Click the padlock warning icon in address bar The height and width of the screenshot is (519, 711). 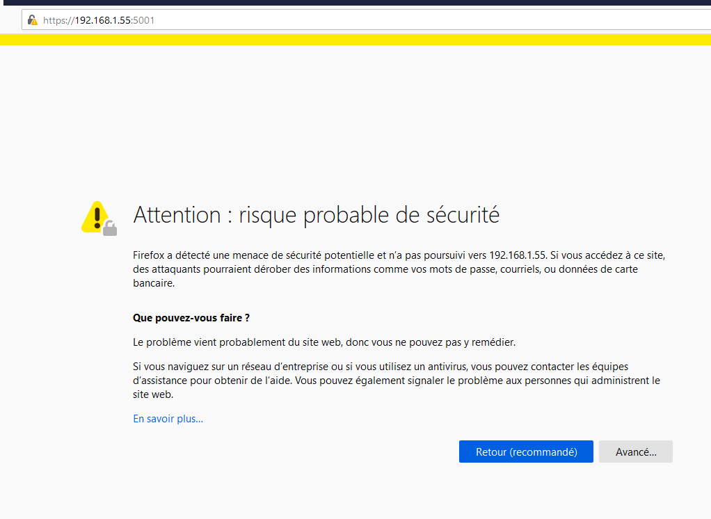32,20
